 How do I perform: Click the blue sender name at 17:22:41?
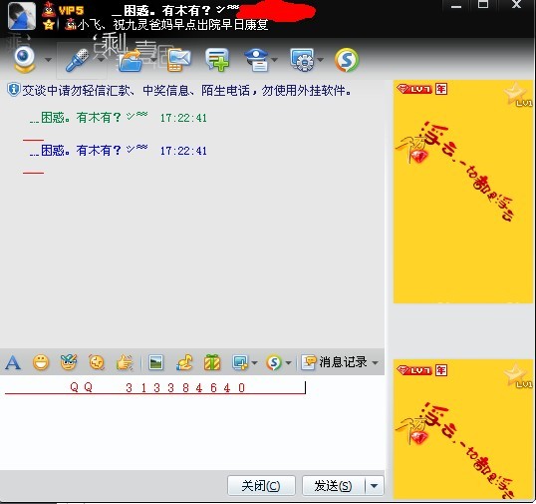pyautogui.click(x=89, y=150)
